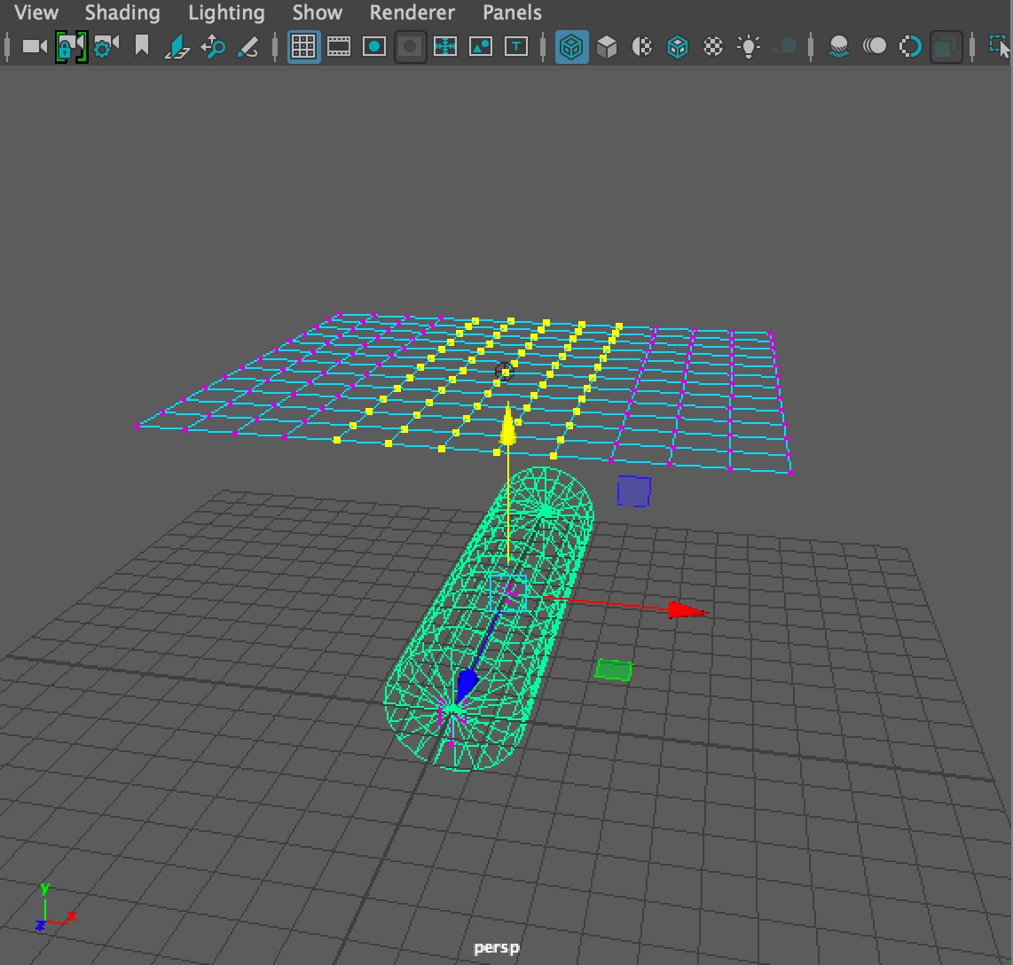
Task: Select the red X-axis translate arrow
Action: 687,609
